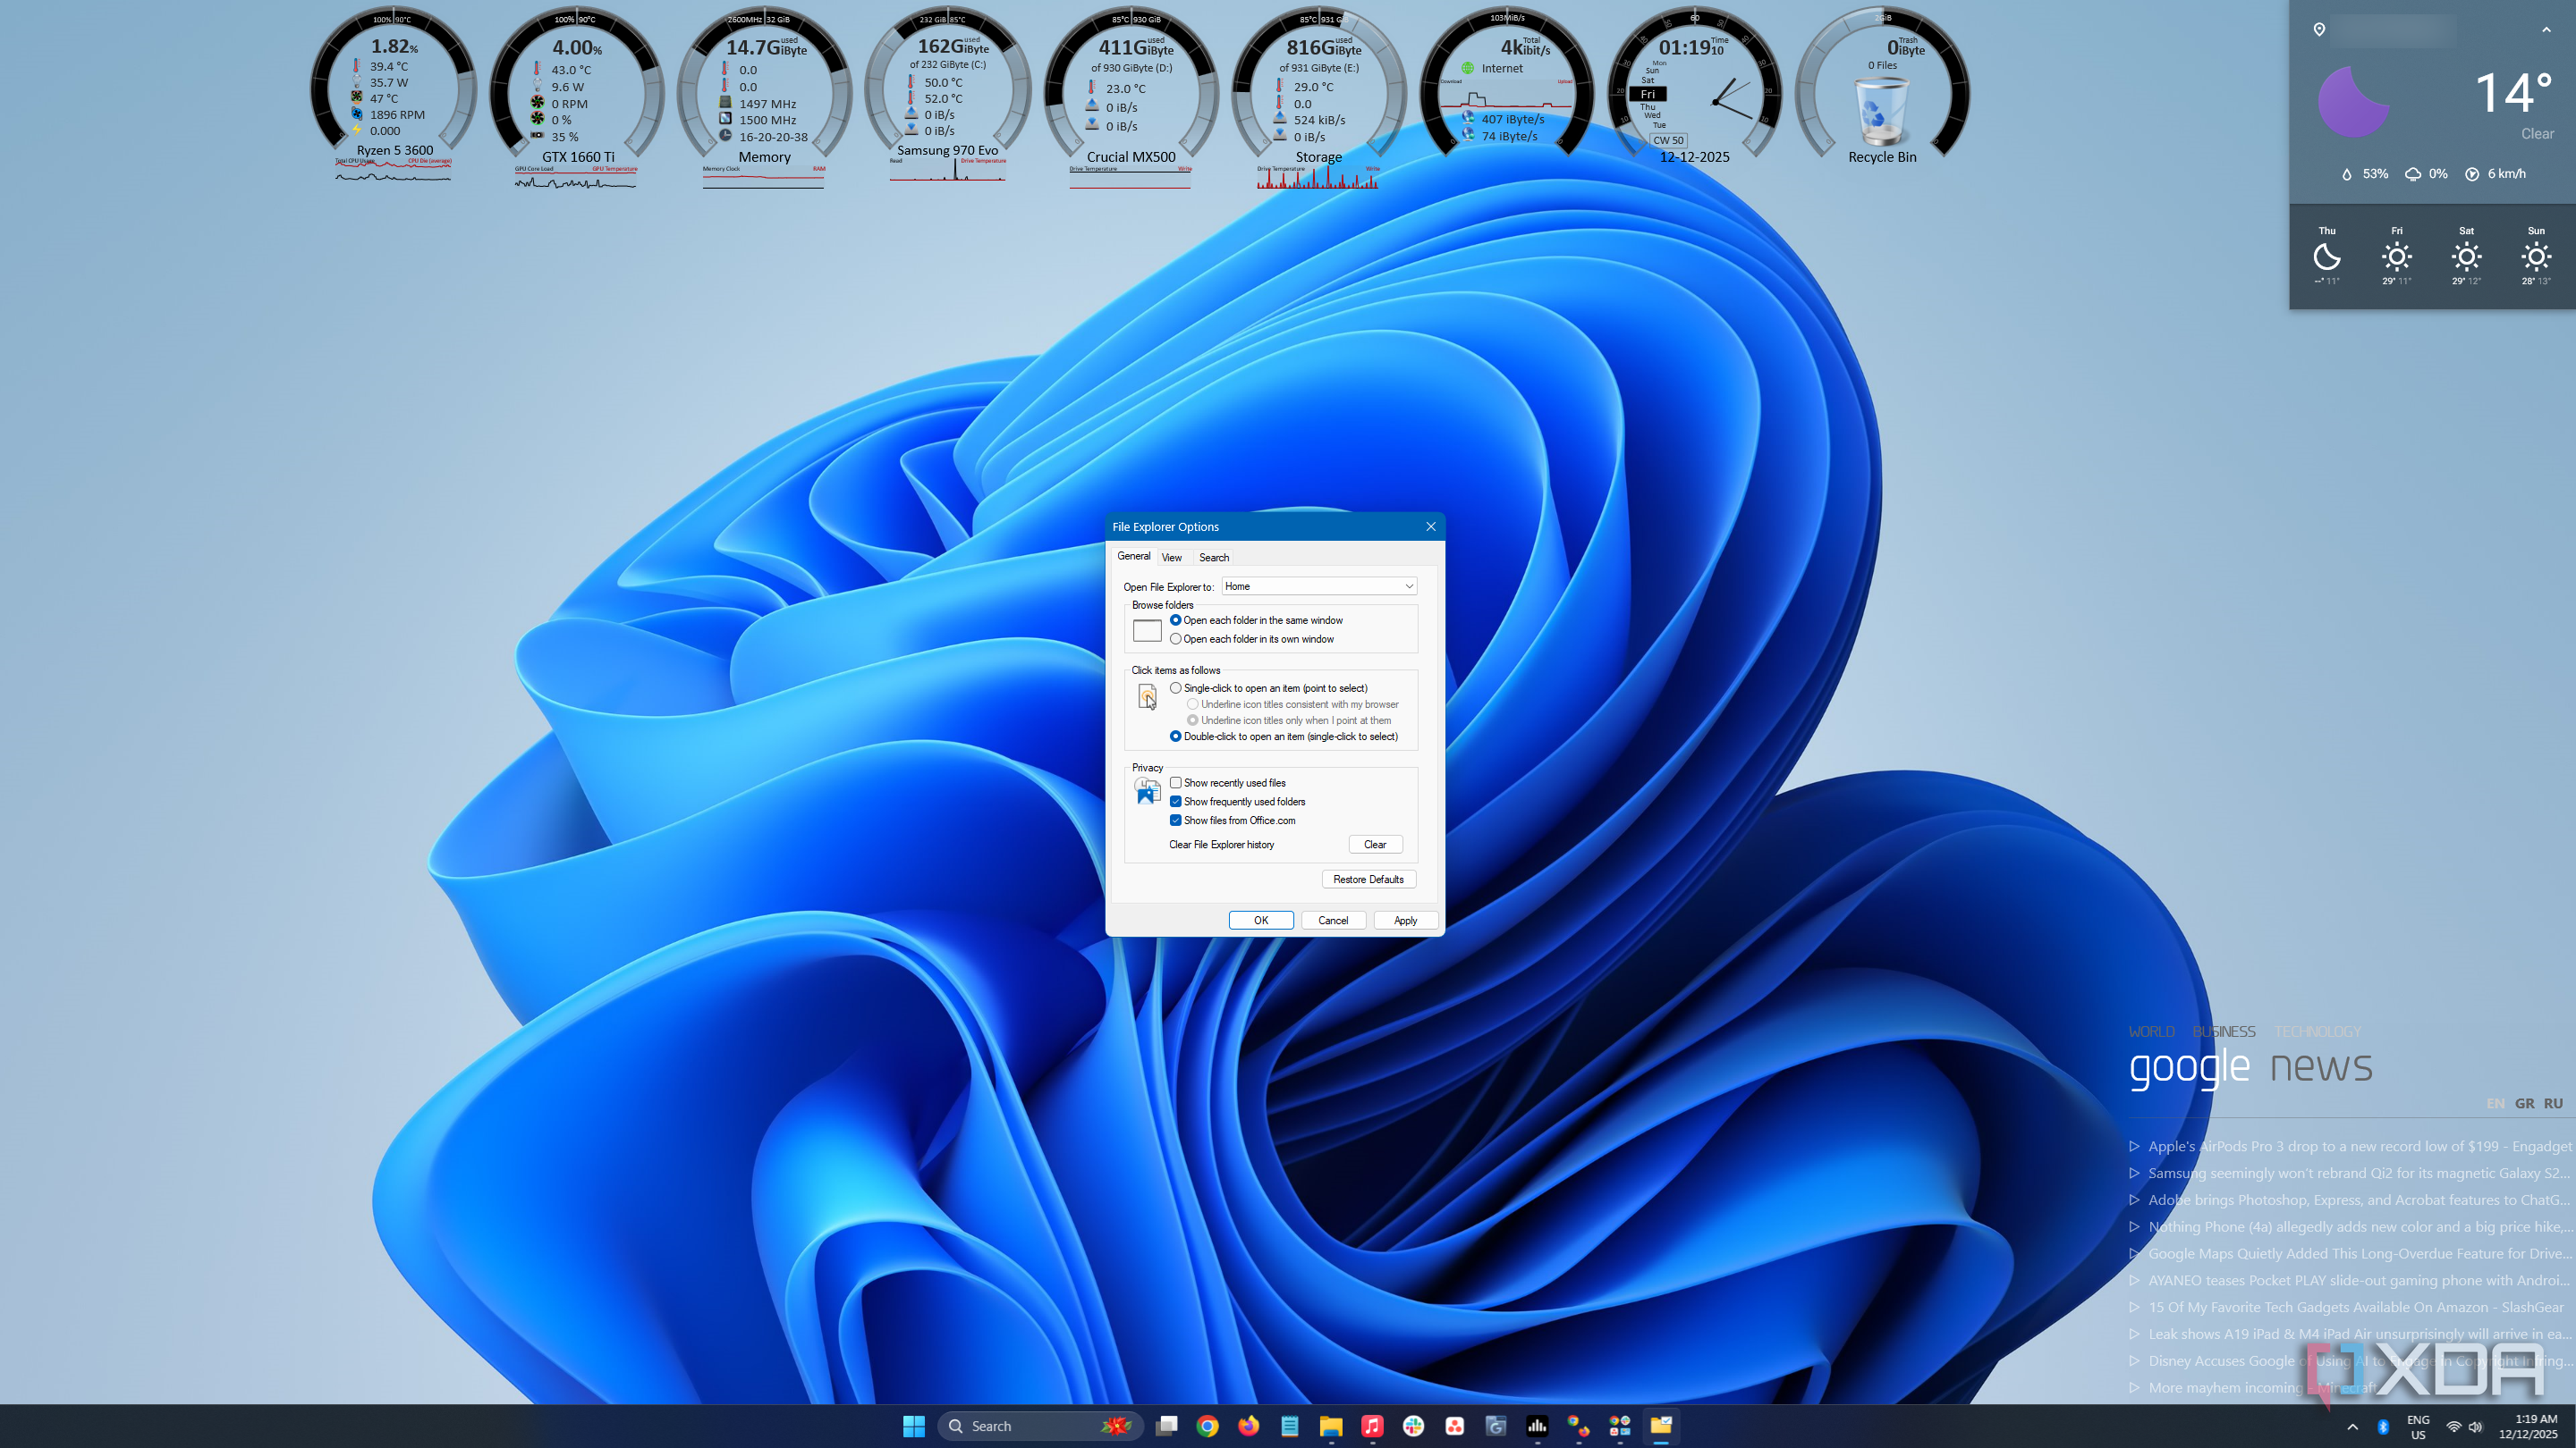Select the TECHNOLOGY news category
The height and width of the screenshot is (1448, 2576).
(x=2317, y=1031)
